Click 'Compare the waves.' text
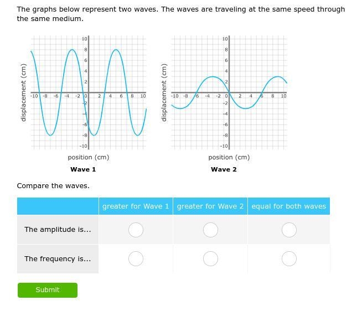 (x=53, y=186)
